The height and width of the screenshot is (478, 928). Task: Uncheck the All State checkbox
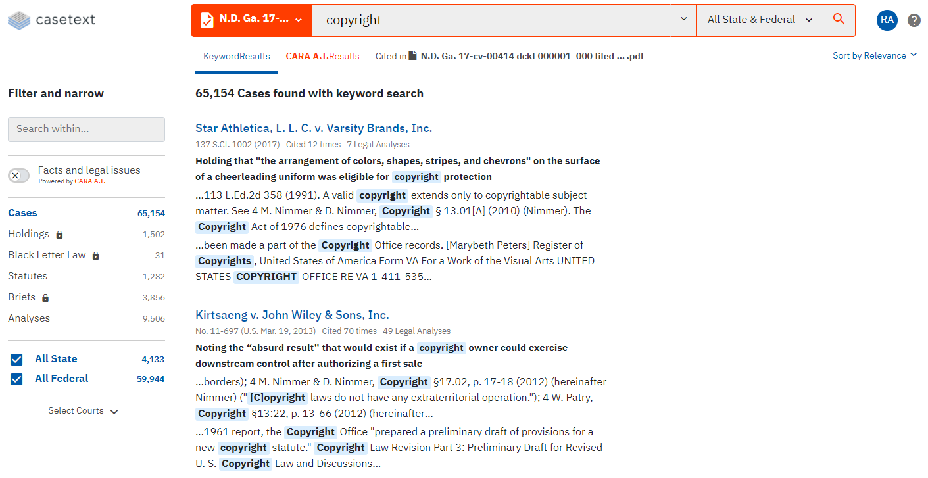coord(16,360)
